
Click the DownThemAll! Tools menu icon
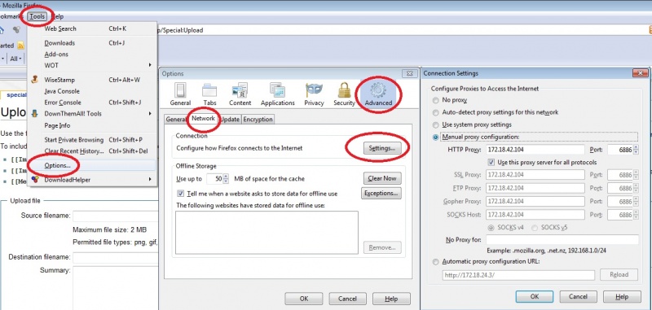coord(35,114)
